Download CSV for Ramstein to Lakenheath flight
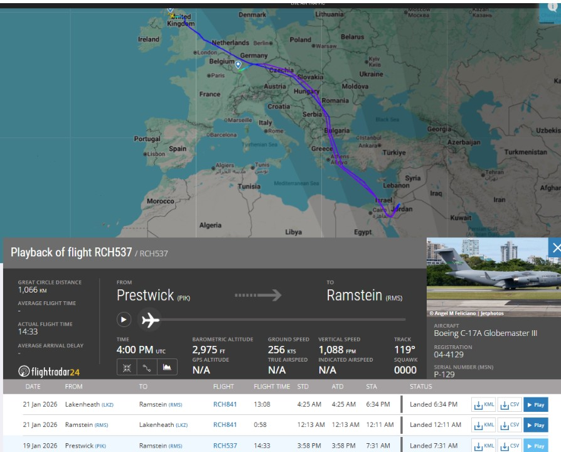561x452 pixels. [509, 425]
